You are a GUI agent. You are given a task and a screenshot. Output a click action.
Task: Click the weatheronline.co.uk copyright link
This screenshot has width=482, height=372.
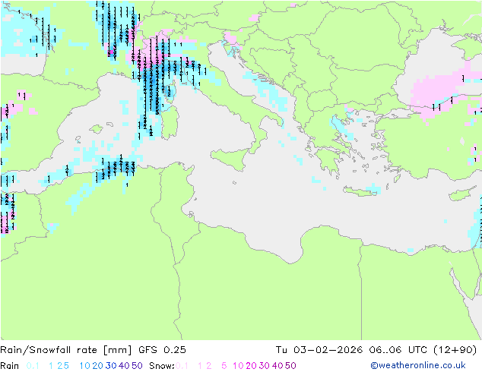click(418, 365)
